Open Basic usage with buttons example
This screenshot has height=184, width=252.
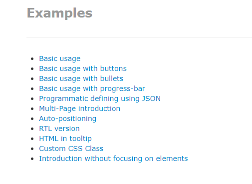[83, 68]
